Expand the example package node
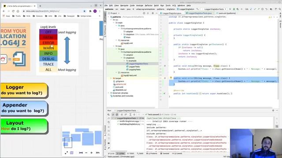This screenshot has width=282, height=158. tap(124, 61)
